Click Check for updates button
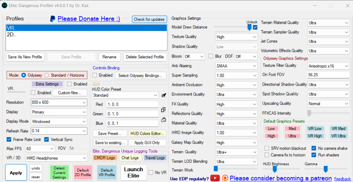Viewport: 353px width, 182px height. [149, 19]
